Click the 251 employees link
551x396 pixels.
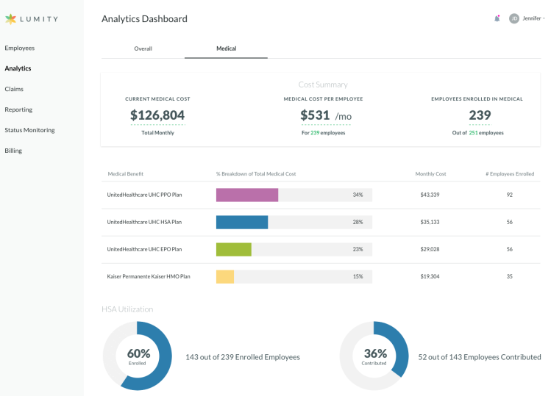[x=474, y=133]
